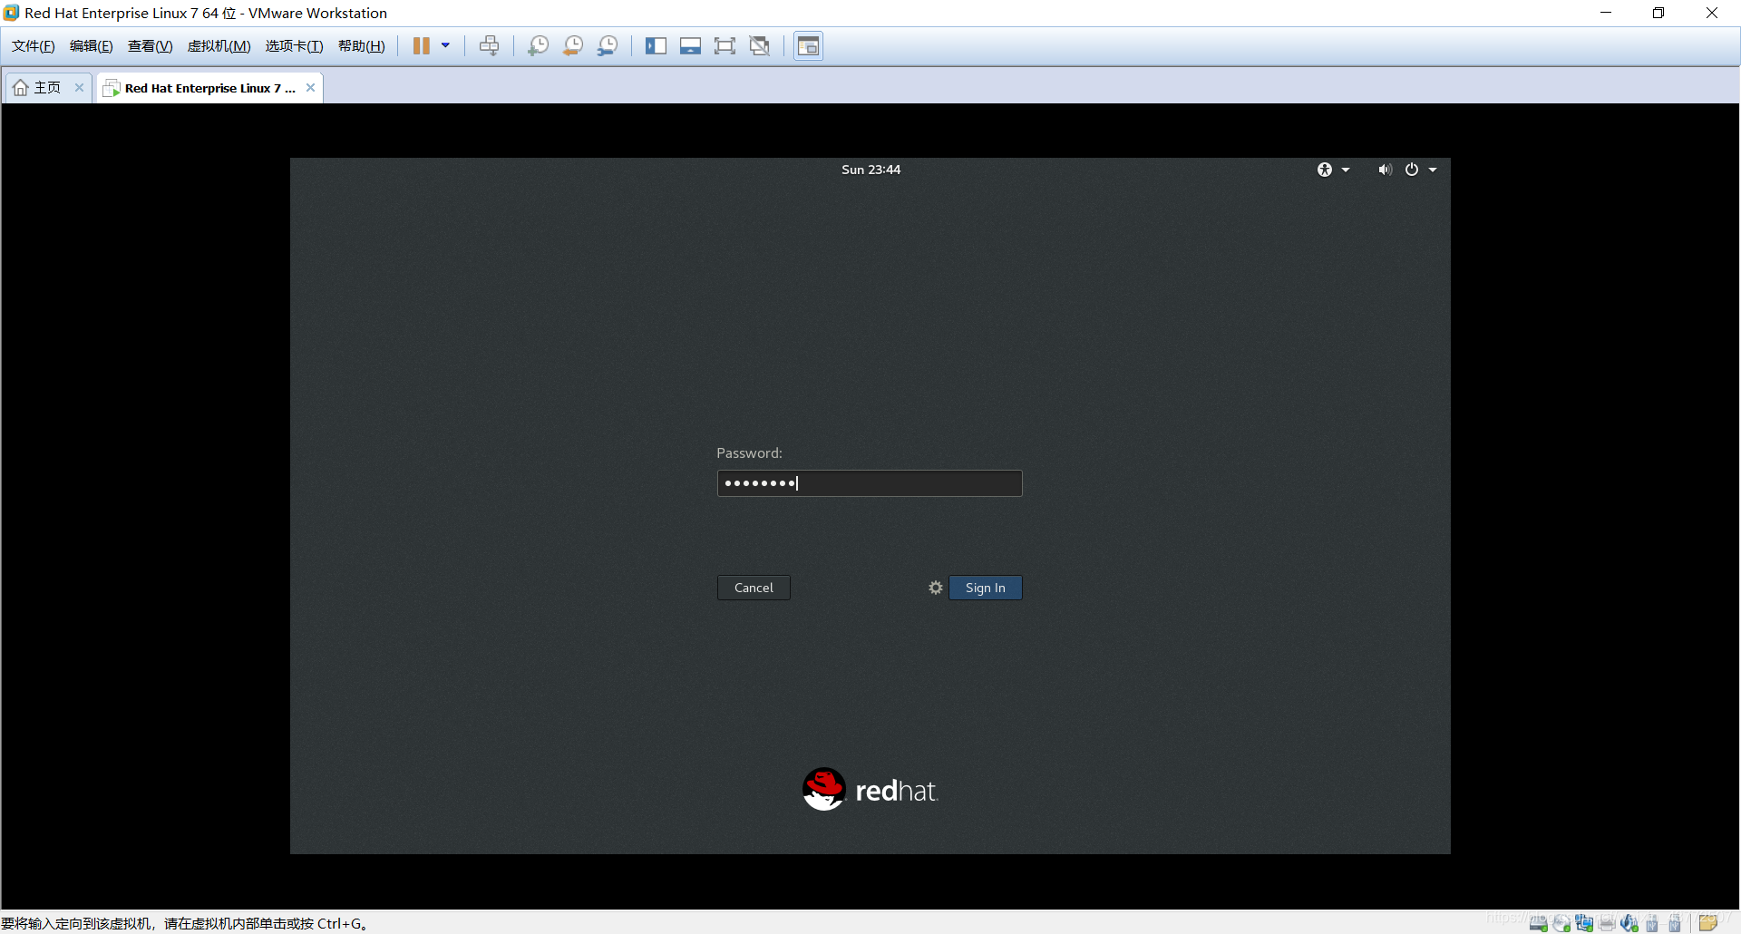Toggle the console view icon
The height and width of the screenshot is (934, 1741).
point(808,45)
